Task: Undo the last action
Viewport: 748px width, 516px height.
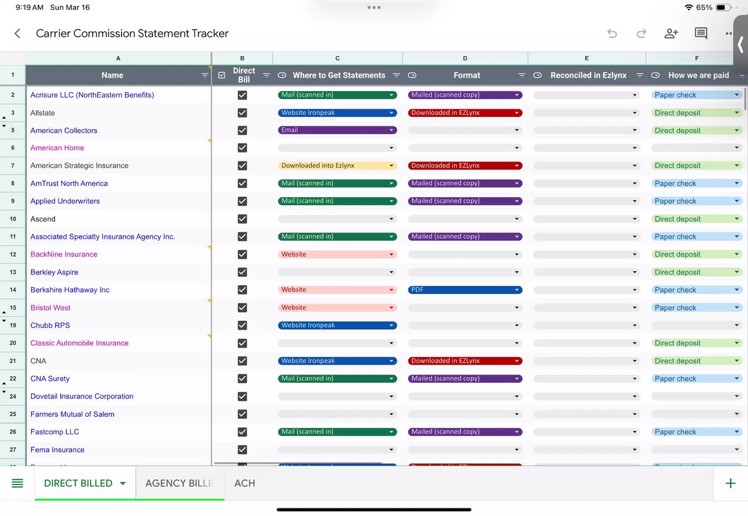Action: click(x=612, y=33)
